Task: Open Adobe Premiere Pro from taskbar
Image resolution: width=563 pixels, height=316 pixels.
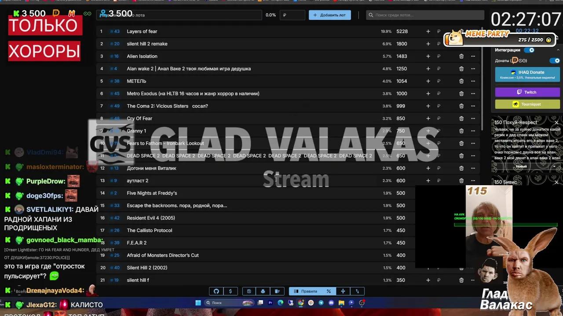Action: pyautogui.click(x=270, y=303)
